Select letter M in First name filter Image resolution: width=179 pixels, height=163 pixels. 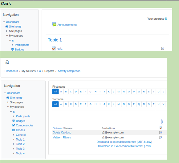tap(119, 92)
